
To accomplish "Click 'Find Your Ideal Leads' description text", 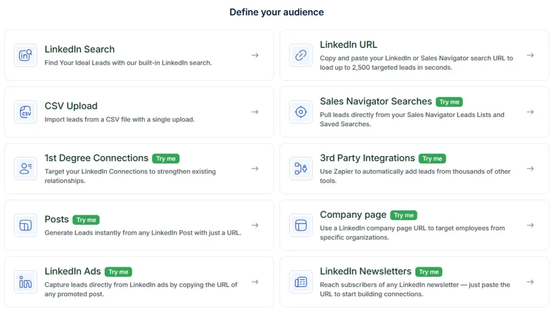I will pyautogui.click(x=128, y=63).
